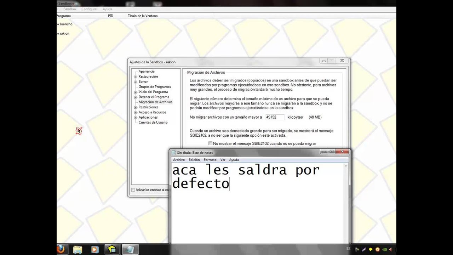Open Notepad Archivo menu
453x255 pixels.
click(x=179, y=160)
